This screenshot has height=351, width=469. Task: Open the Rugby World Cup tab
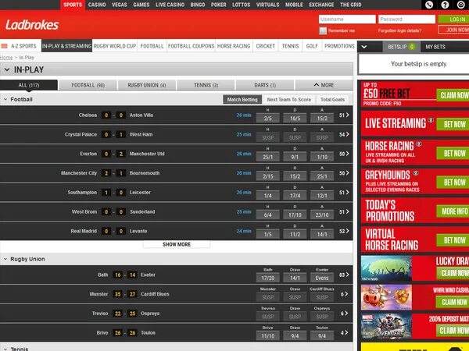(x=115, y=46)
